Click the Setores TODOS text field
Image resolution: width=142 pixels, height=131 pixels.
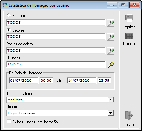tap(56, 37)
